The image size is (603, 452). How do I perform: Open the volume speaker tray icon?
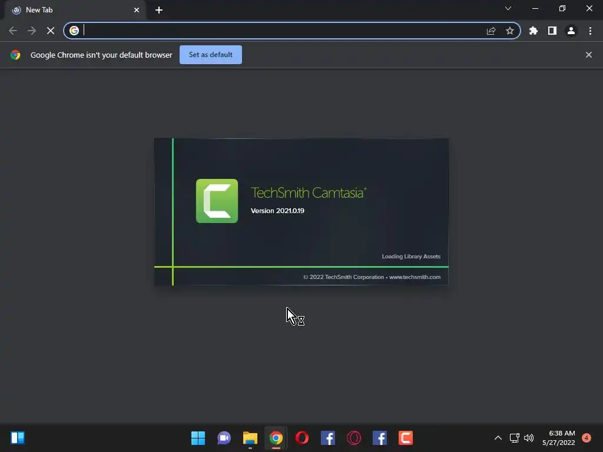tap(529, 438)
